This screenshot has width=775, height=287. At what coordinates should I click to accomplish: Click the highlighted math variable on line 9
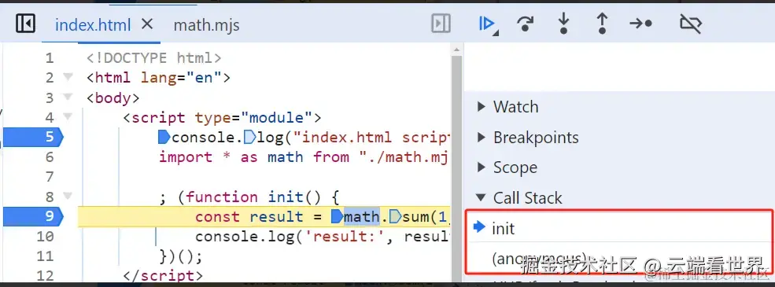tap(362, 216)
